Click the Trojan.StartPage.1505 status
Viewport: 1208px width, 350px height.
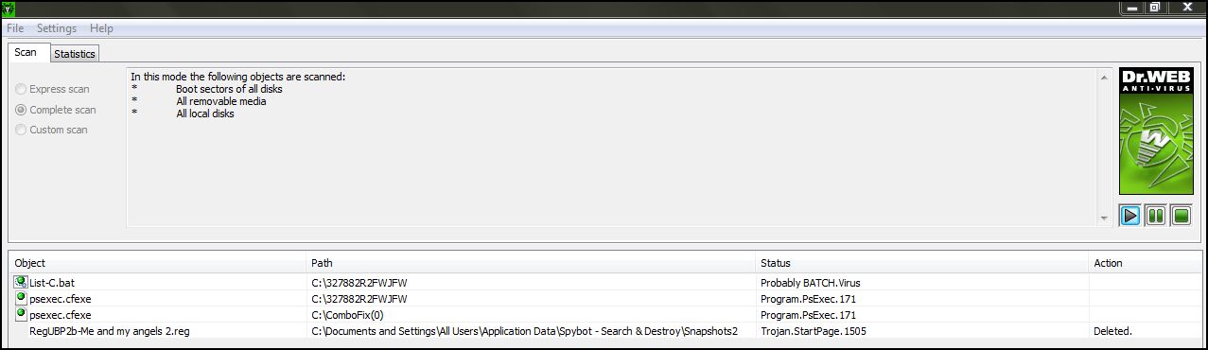[x=814, y=331]
